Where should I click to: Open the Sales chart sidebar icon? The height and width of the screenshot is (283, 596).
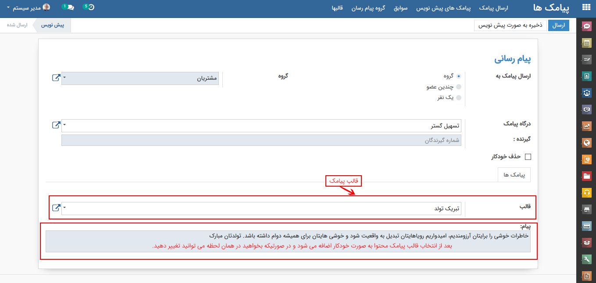tap(587, 126)
